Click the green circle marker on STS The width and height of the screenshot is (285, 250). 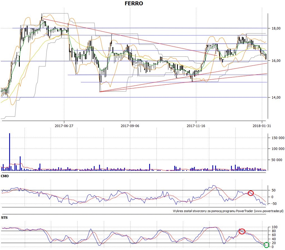(x=266, y=245)
